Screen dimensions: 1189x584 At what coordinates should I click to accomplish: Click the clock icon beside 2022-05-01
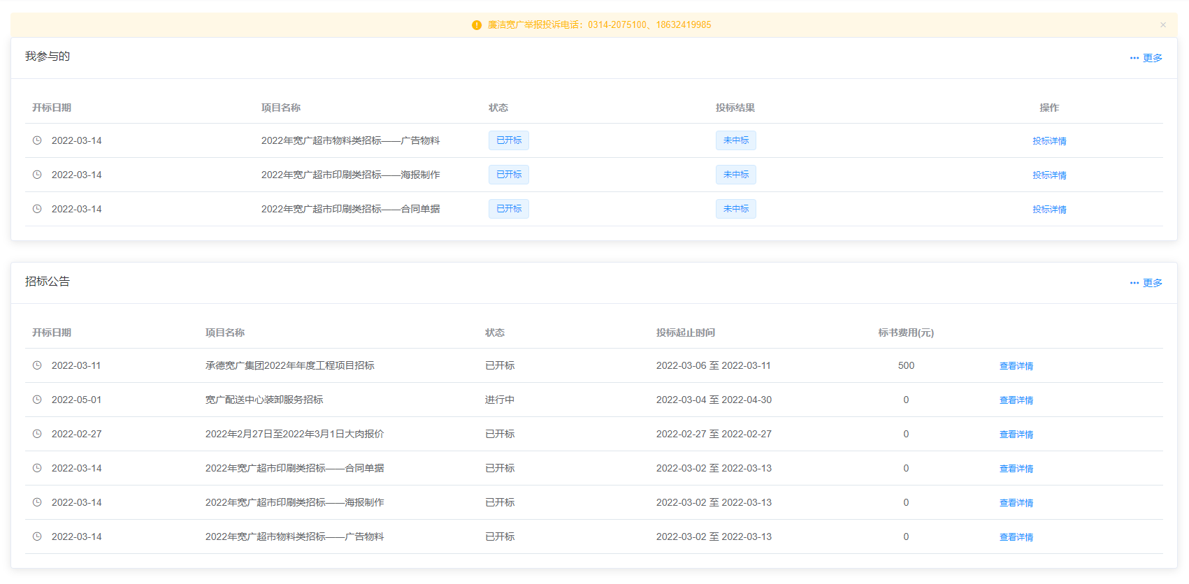pyautogui.click(x=37, y=400)
